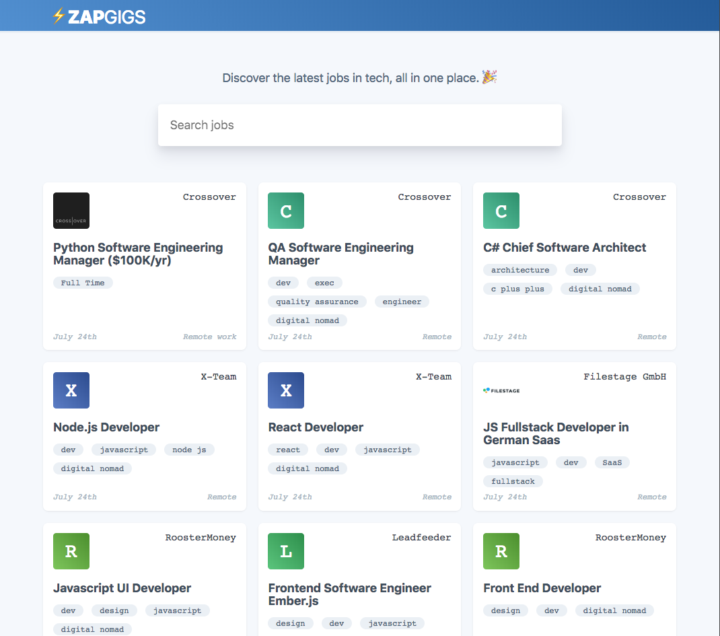Click RoosterMoney name on Javascript UI card
720x636 pixels.
click(x=201, y=537)
